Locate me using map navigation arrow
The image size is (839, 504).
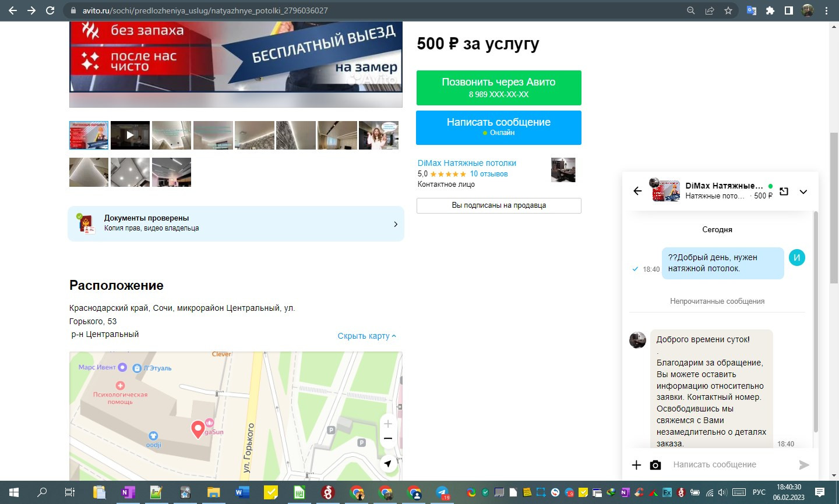click(x=388, y=463)
